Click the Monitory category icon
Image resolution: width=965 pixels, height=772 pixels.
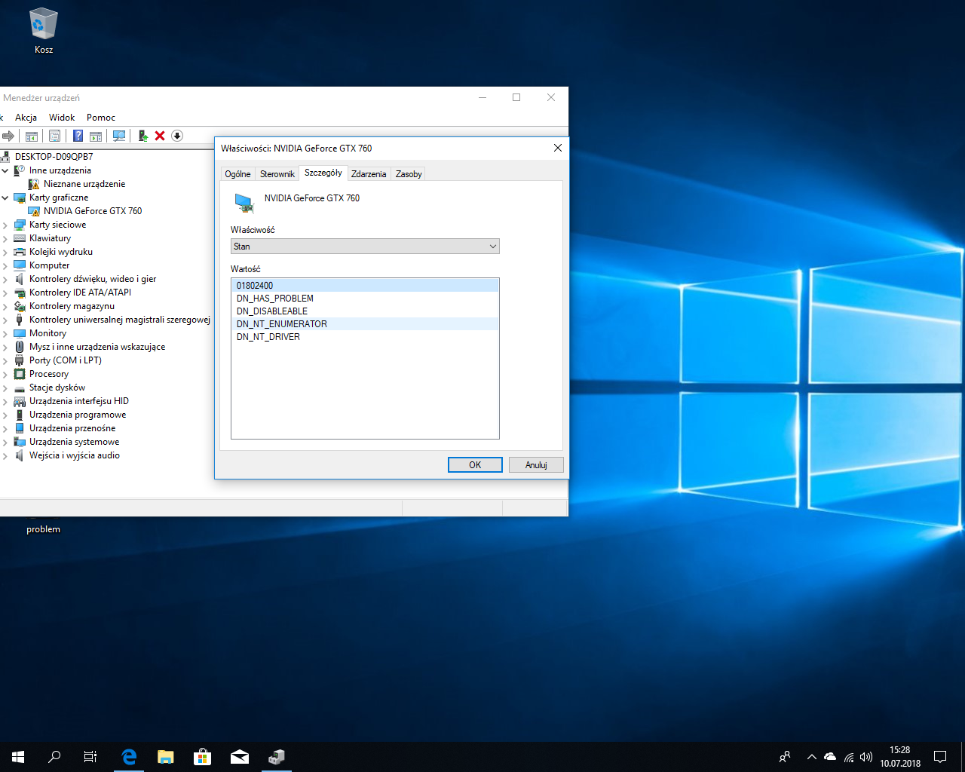(20, 333)
